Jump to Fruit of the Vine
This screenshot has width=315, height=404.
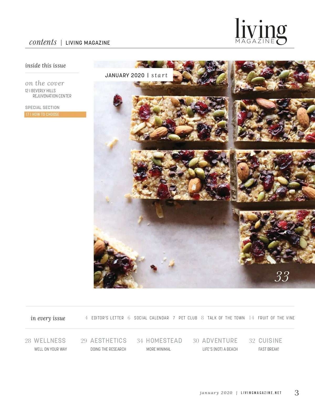pos(272,318)
